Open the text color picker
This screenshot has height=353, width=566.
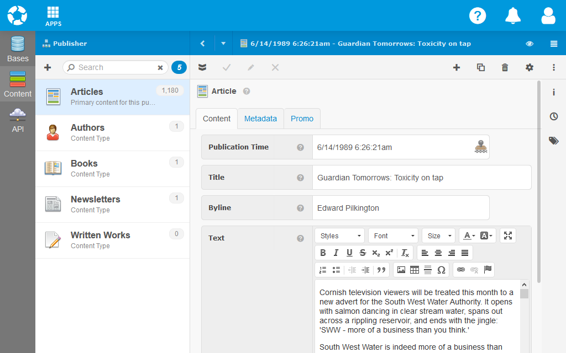pyautogui.click(x=469, y=236)
